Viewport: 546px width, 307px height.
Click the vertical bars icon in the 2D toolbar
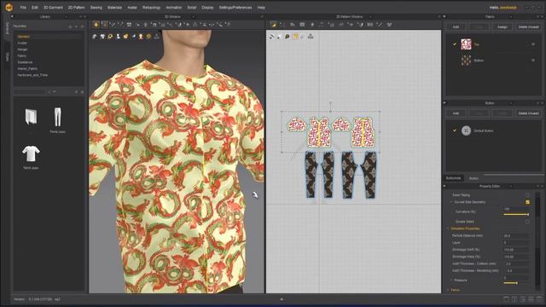370,25
